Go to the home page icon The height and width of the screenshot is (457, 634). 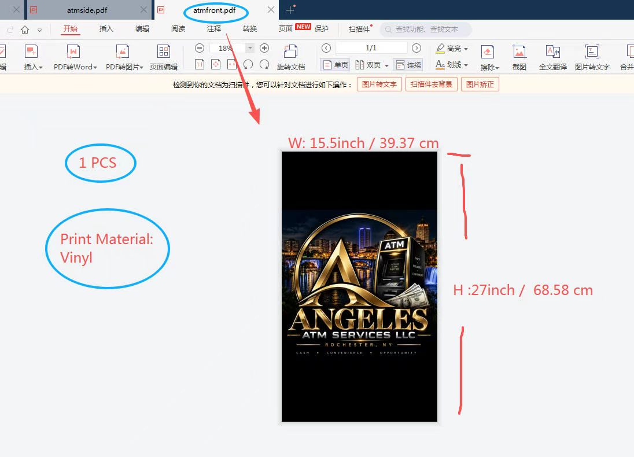coord(25,30)
